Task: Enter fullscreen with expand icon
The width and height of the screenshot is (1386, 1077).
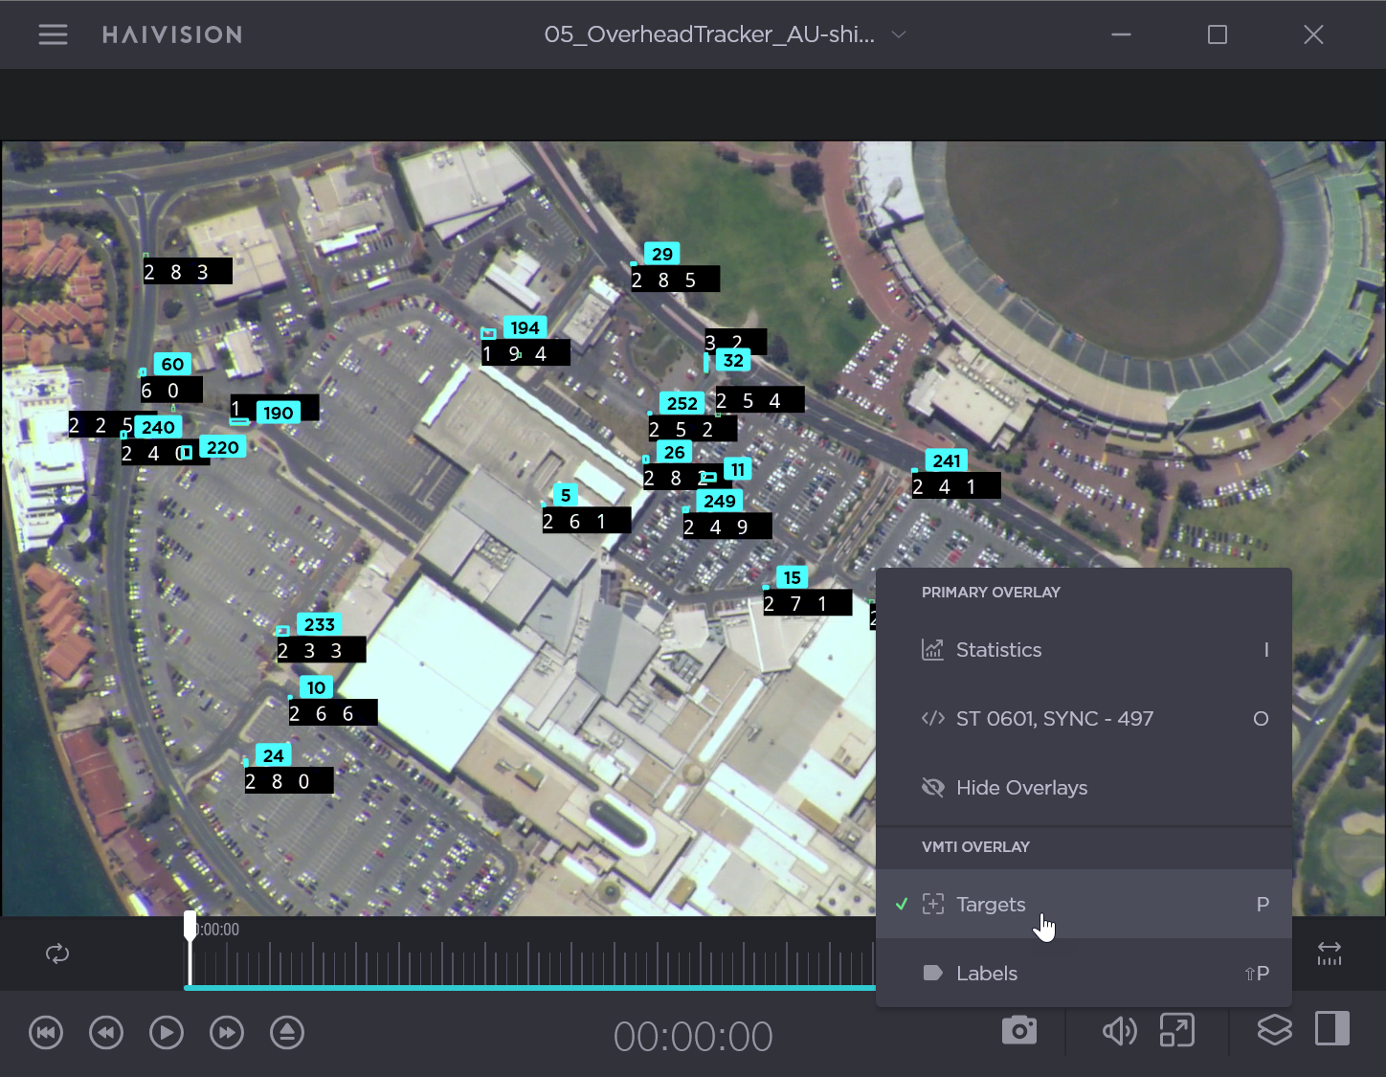Action: point(1176,1030)
